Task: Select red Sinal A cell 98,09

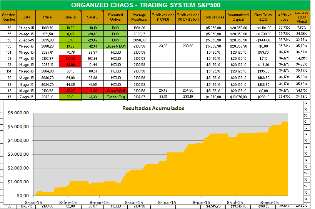Action: click(70, 65)
